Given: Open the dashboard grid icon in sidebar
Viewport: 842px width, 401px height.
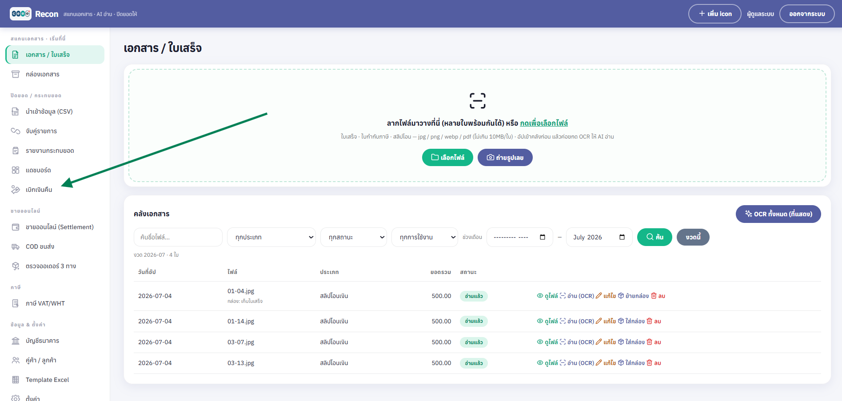Looking at the screenshot, I should click(16, 170).
